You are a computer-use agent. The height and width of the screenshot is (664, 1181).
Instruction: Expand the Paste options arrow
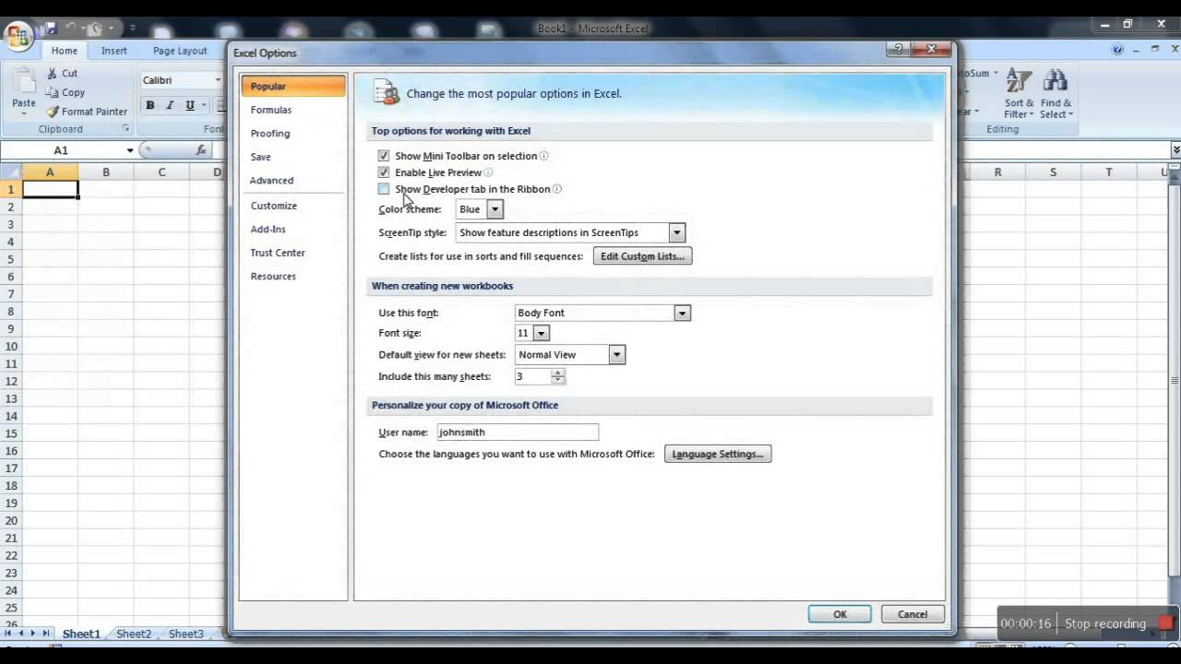coord(24,114)
